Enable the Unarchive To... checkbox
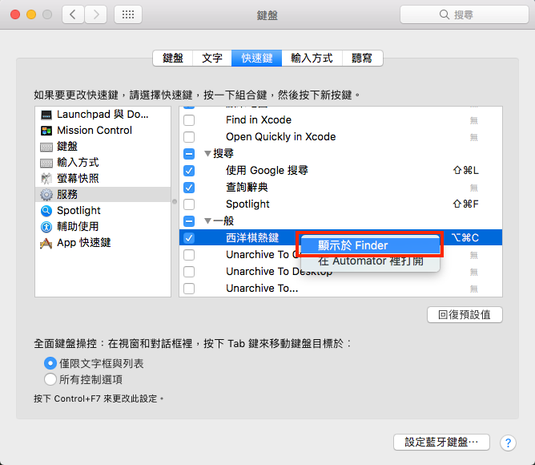Viewport: 535px width, 465px height. coord(189,289)
